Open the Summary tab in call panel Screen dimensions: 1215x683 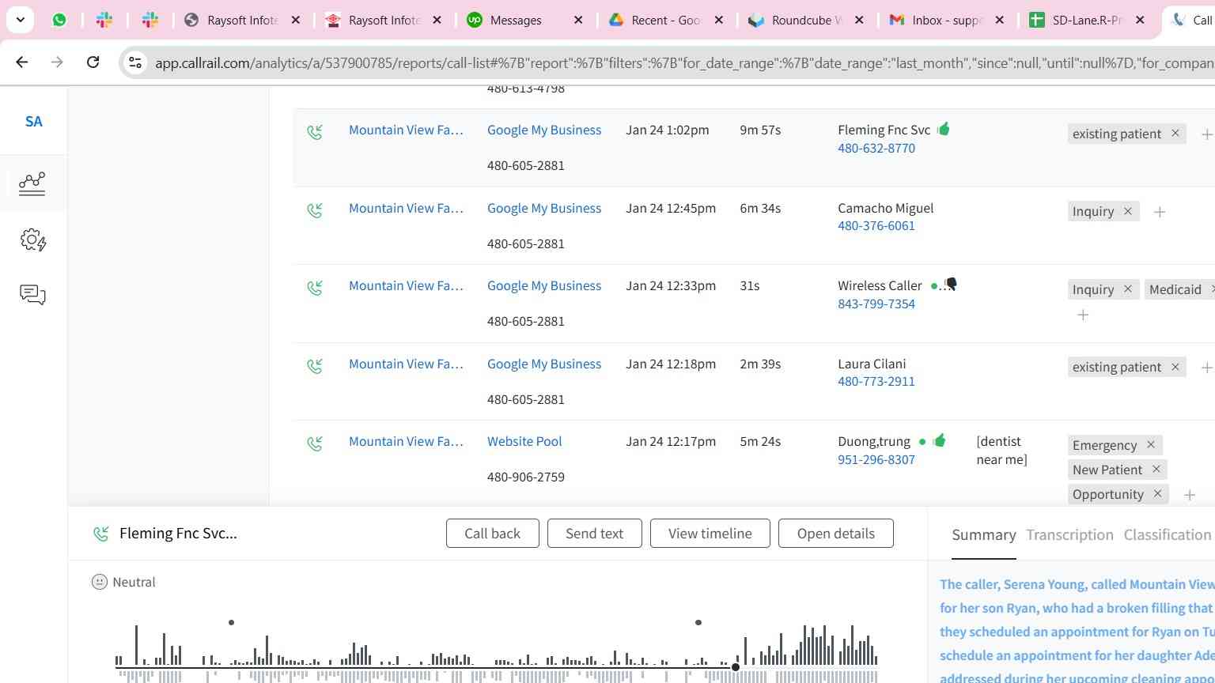pos(983,535)
